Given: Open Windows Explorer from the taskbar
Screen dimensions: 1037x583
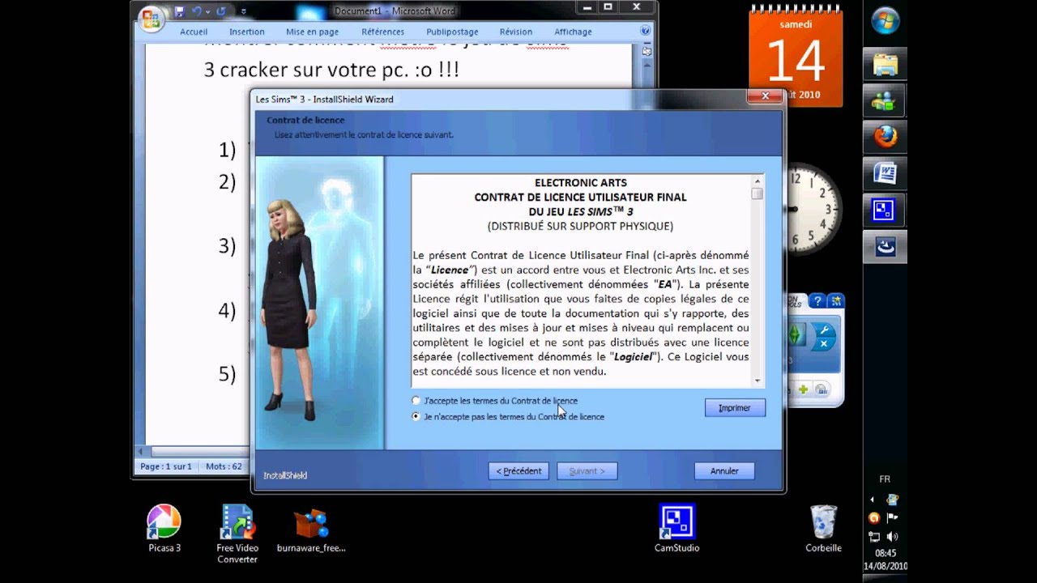Looking at the screenshot, I should coord(885,64).
